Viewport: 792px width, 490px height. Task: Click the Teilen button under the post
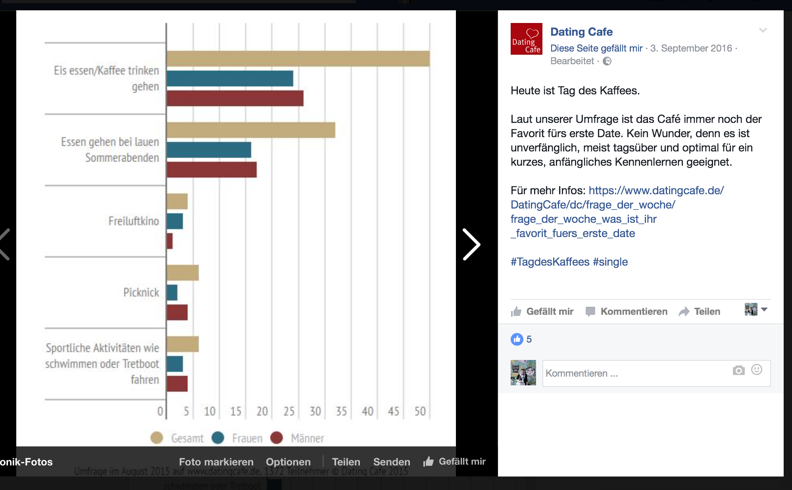coord(700,312)
